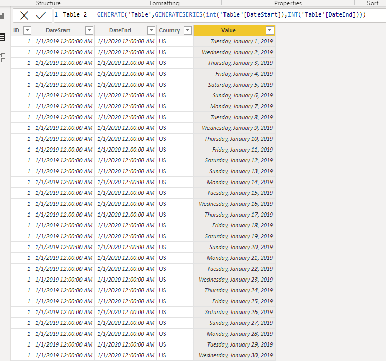
Task: Click cell 'Tuesday, January 29, 2019'
Action: pyautogui.click(x=234, y=344)
